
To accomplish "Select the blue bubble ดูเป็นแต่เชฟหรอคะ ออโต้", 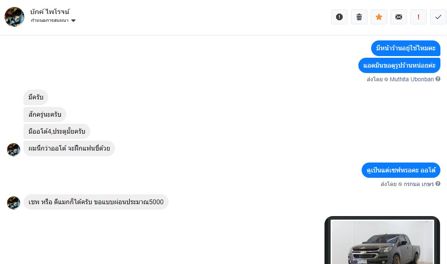I will click(401, 170).
